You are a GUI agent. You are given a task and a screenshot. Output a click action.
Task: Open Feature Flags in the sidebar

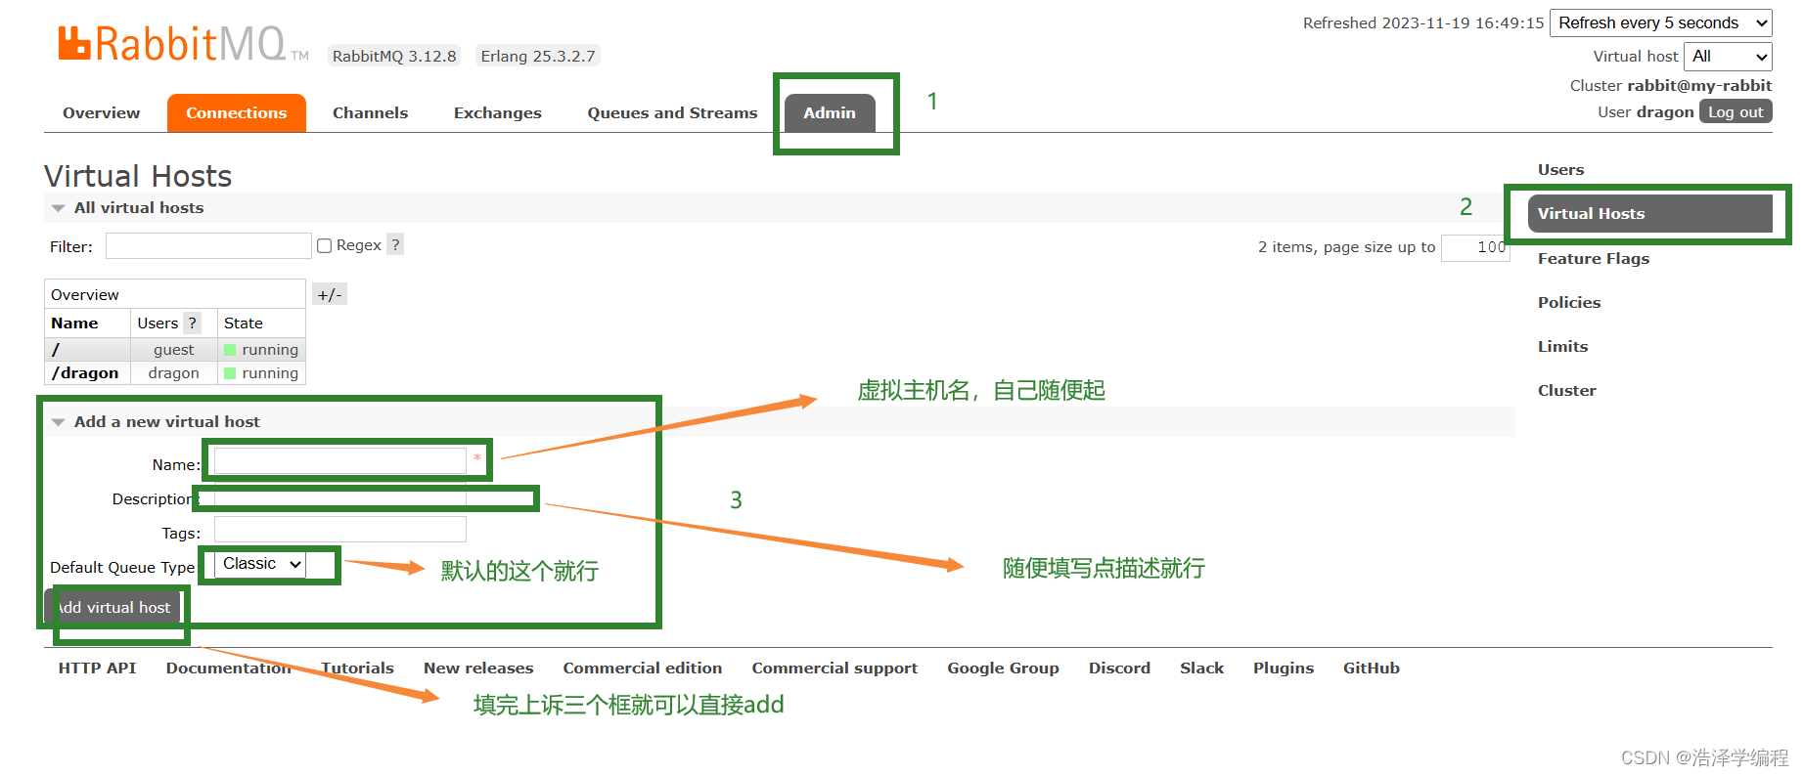(1594, 259)
